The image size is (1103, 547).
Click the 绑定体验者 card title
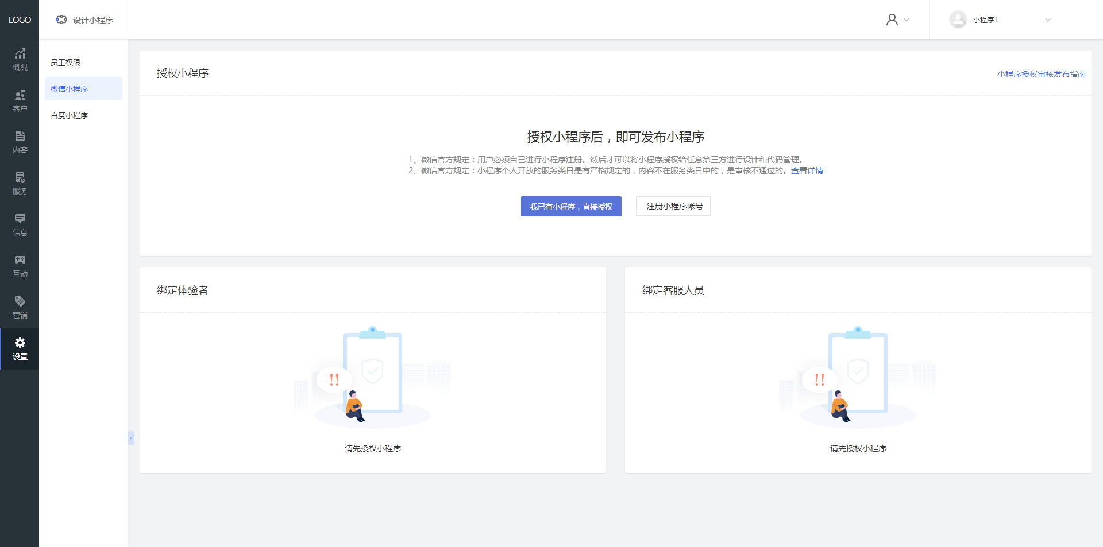coord(183,290)
